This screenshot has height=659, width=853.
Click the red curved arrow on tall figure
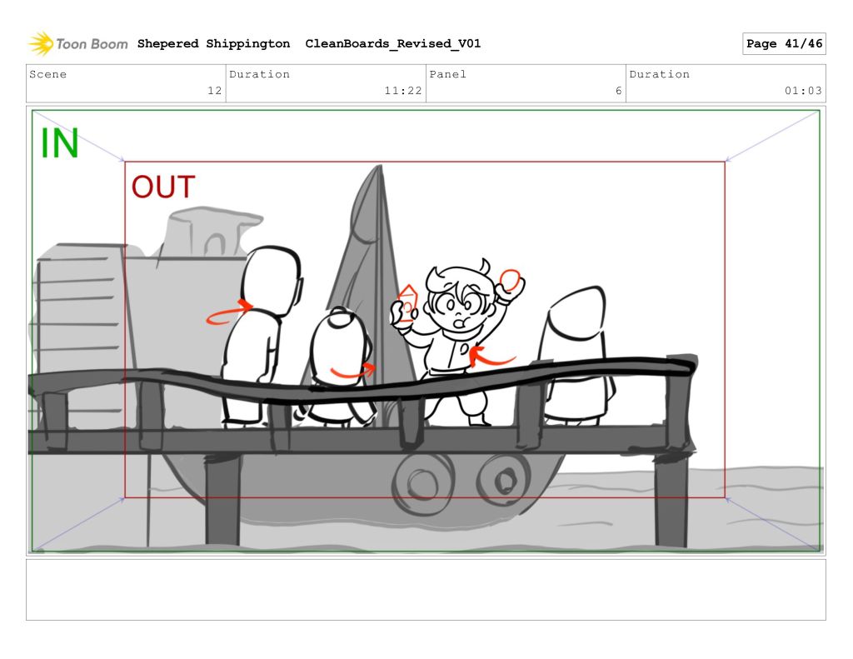[x=230, y=312]
